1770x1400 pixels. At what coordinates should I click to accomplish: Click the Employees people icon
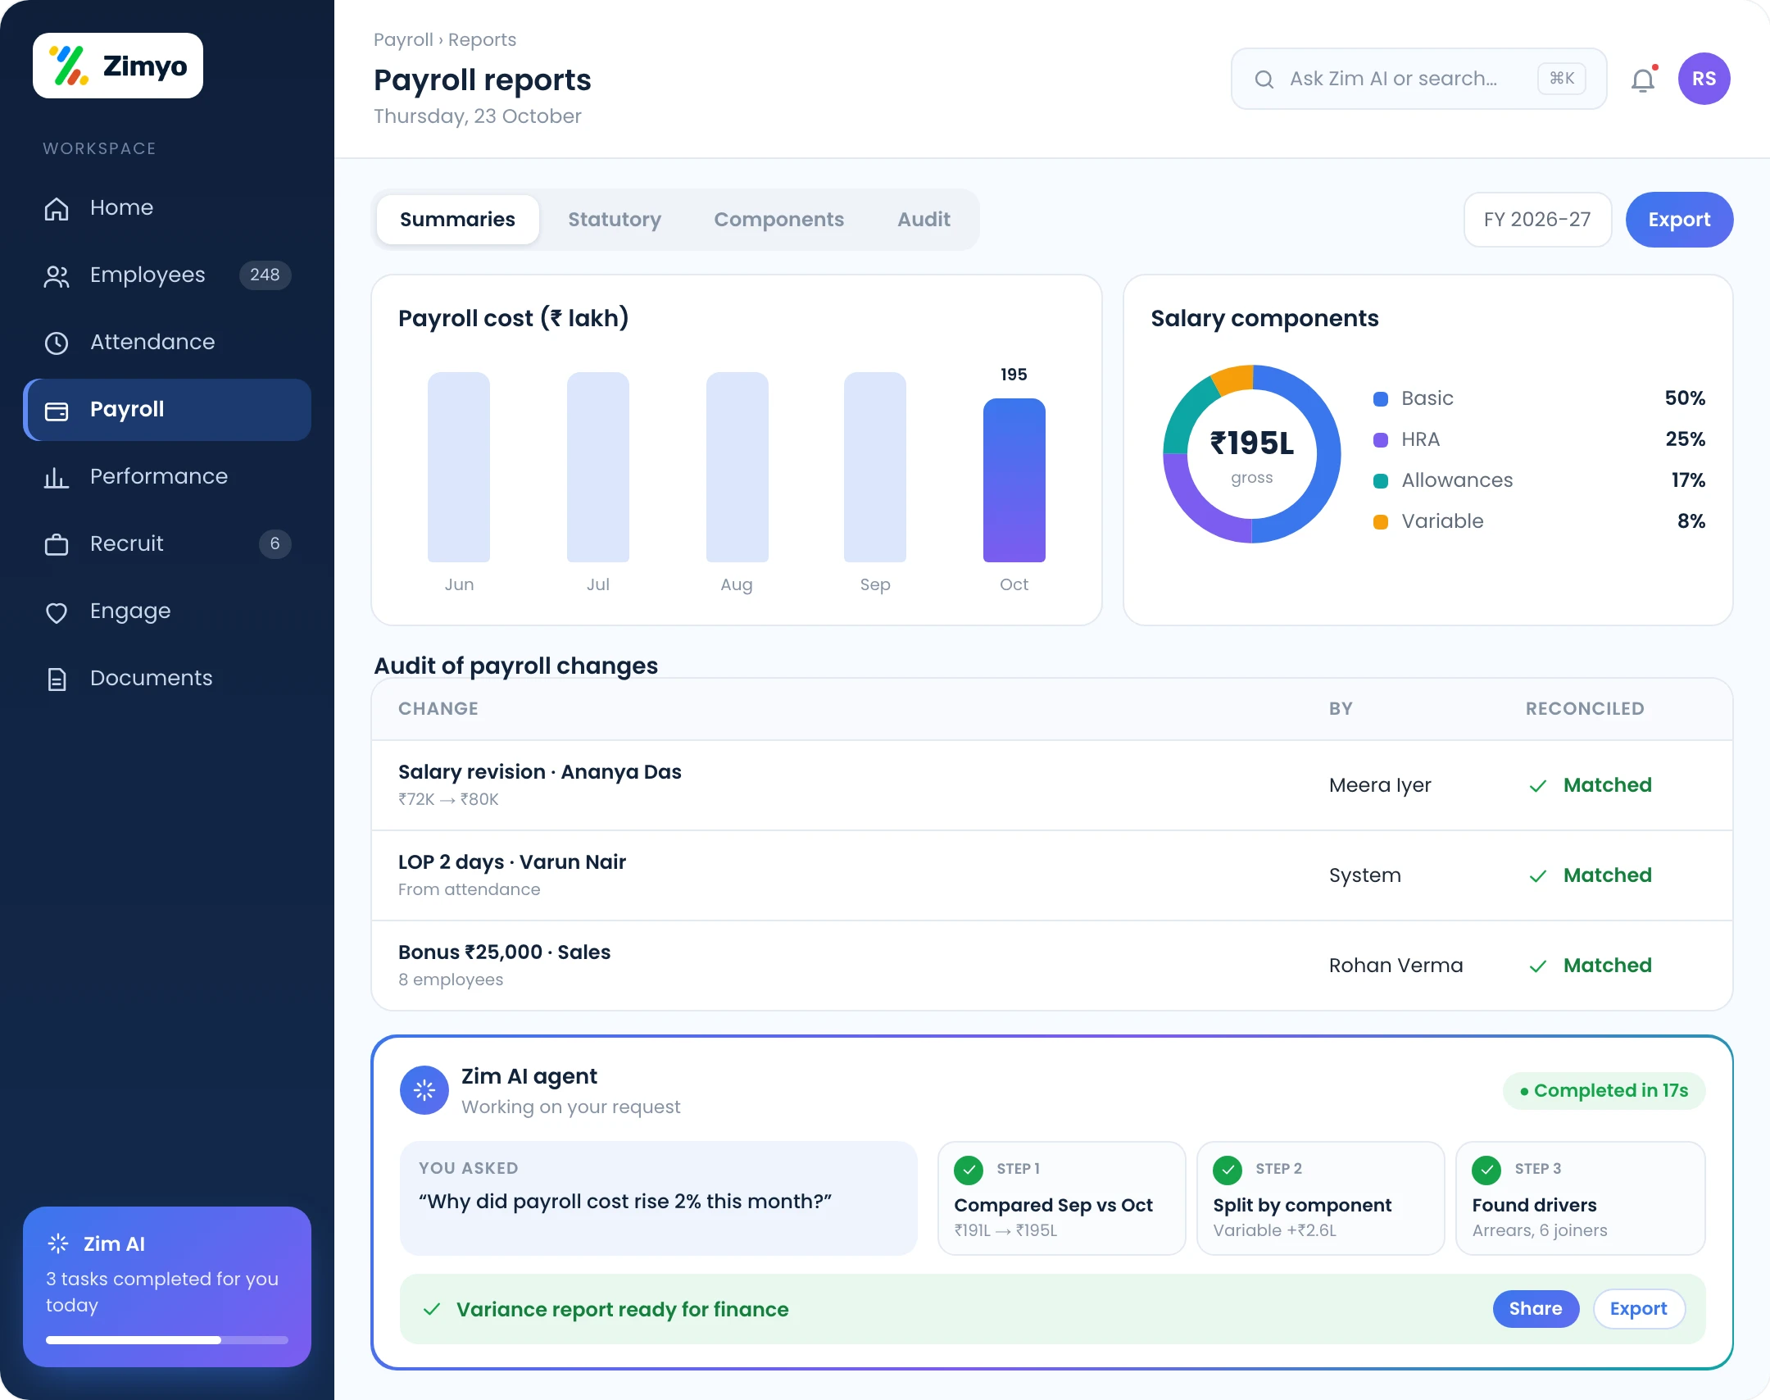(57, 275)
